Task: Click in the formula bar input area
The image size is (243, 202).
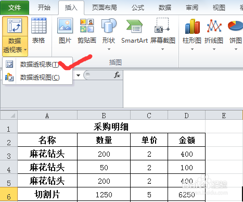Action: (x=183, y=89)
